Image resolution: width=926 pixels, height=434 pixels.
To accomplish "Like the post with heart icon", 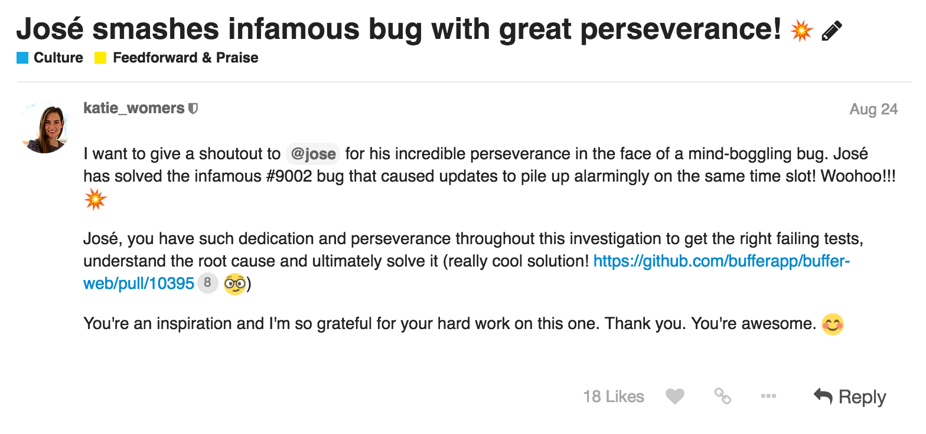I will pos(675,397).
